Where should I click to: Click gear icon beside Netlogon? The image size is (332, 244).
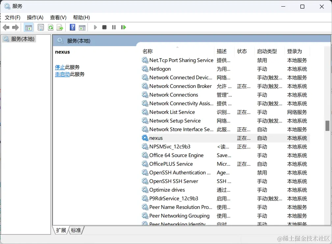tap(145, 69)
